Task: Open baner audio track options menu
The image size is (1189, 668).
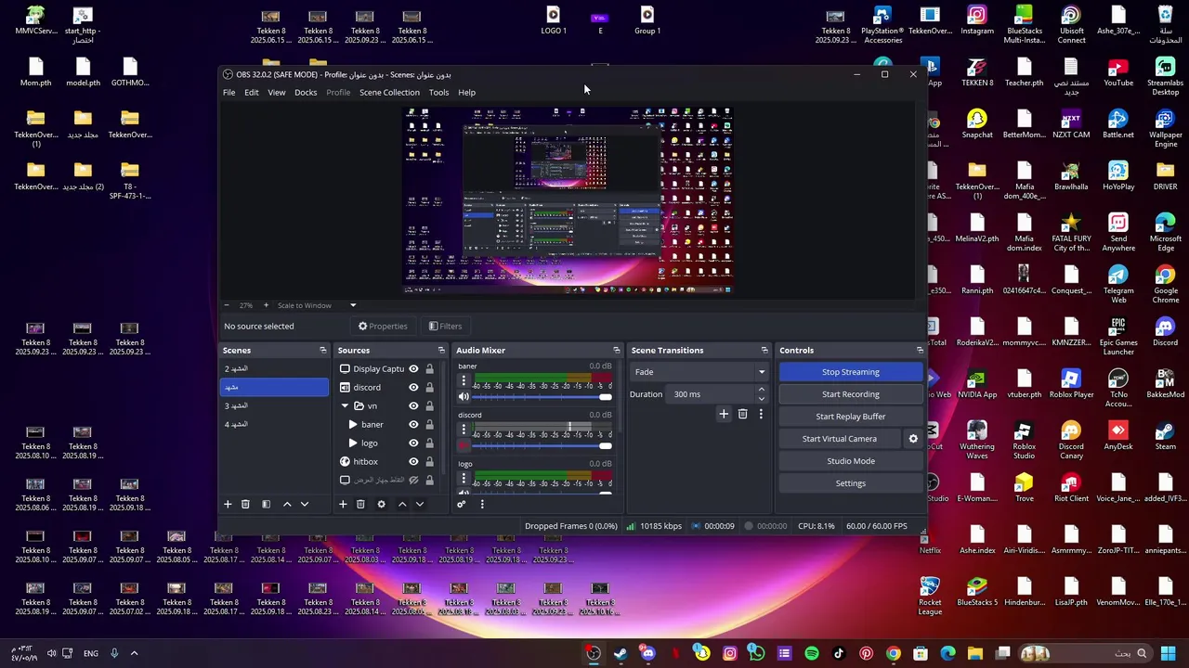Action: click(x=464, y=380)
